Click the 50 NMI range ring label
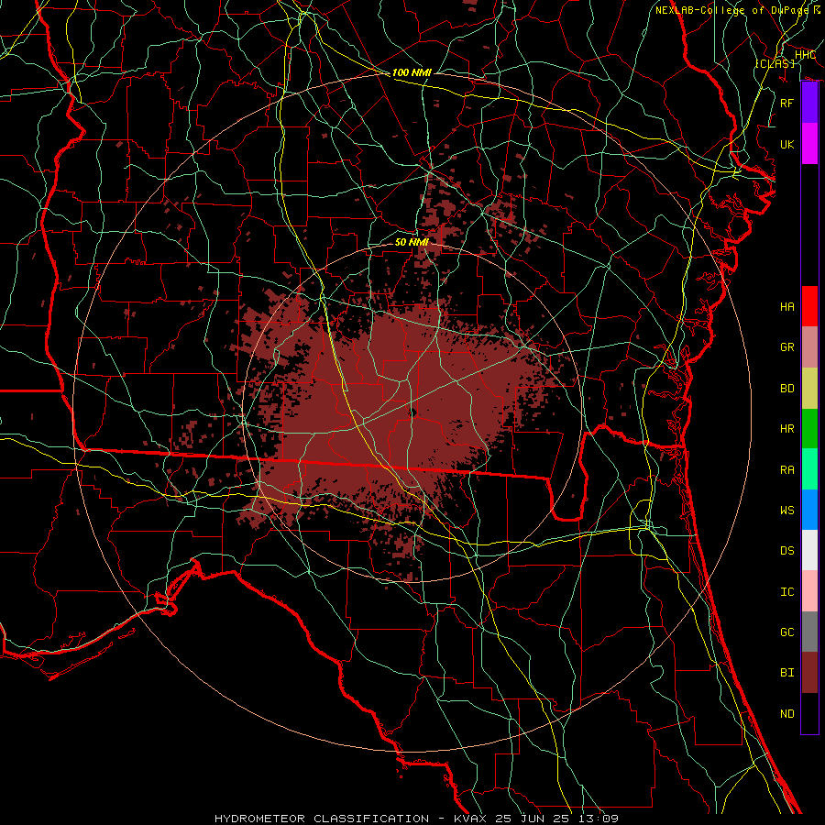 tap(412, 242)
